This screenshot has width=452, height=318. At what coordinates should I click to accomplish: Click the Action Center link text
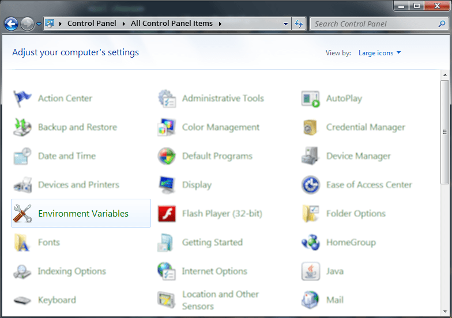[x=65, y=99]
